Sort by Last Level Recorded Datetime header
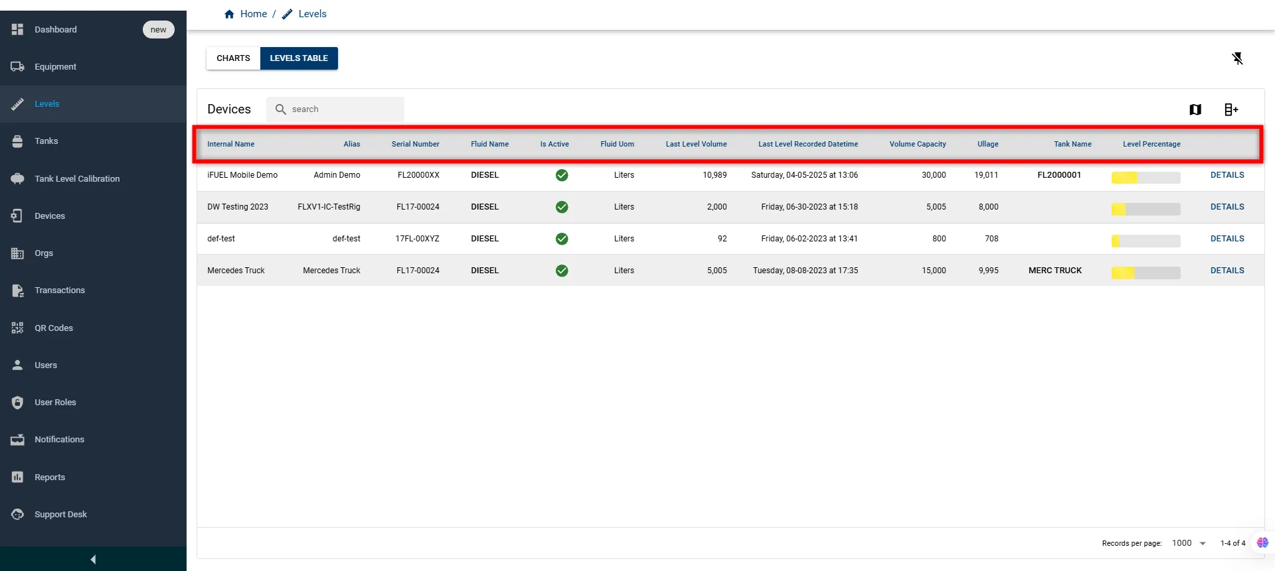The image size is (1275, 571). (x=808, y=144)
